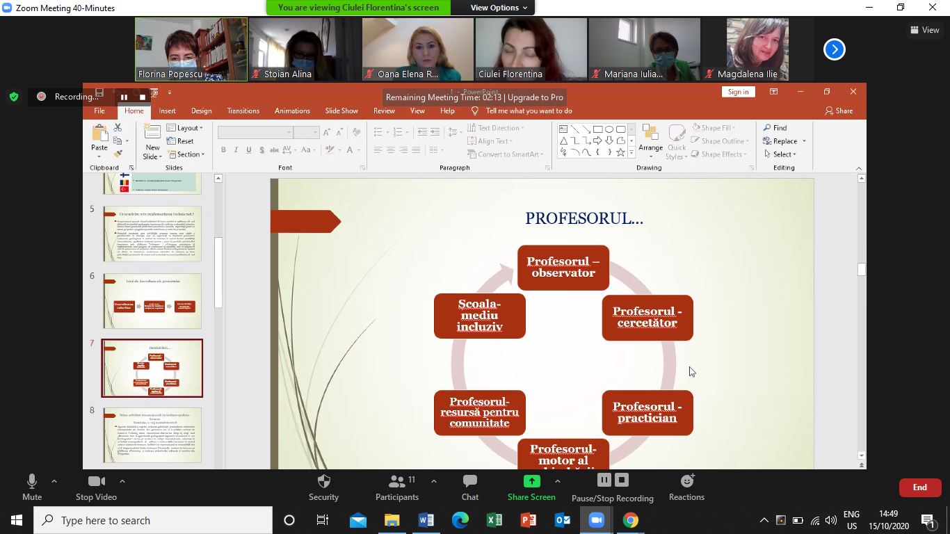Viewport: 950px width, 534px height.
Task: Click Sign in button in PowerPoint
Action: 738,92
